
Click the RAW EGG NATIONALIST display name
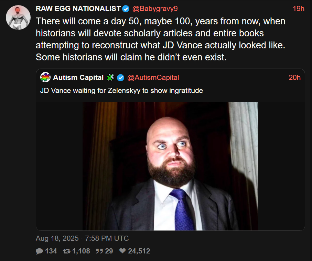78,9
